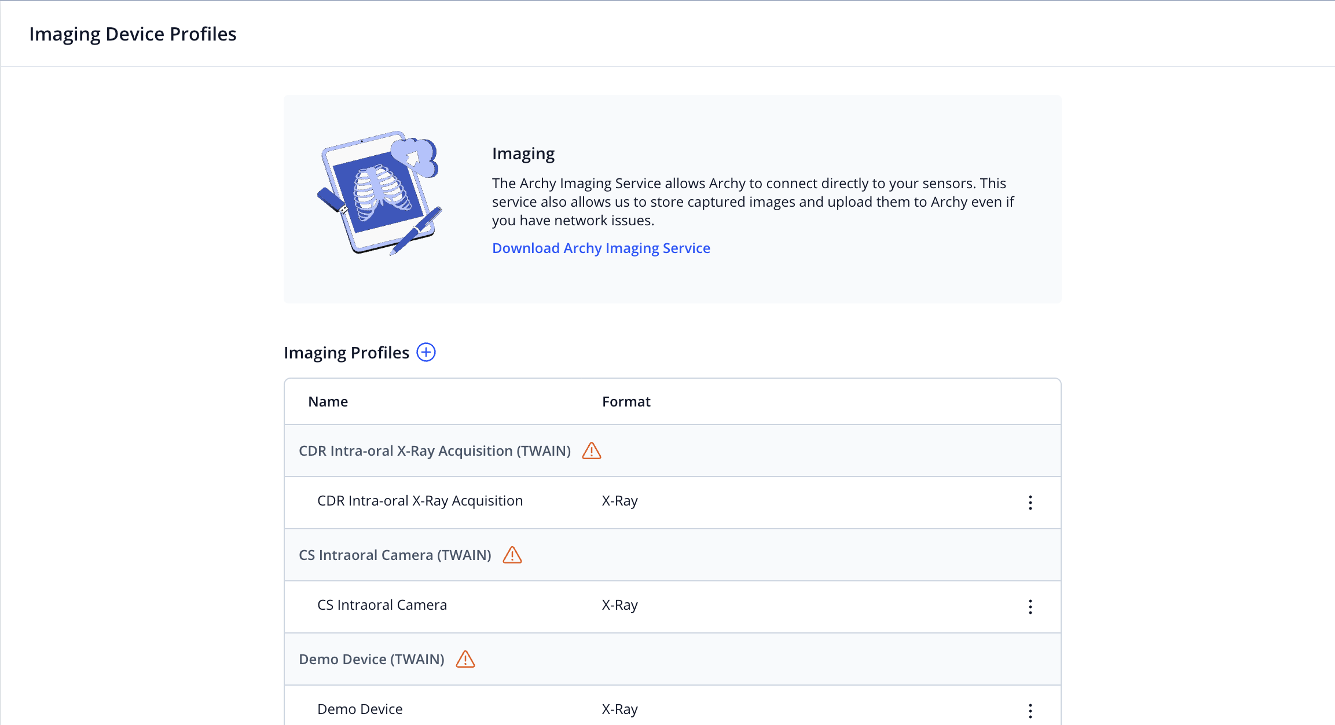Image resolution: width=1335 pixels, height=725 pixels.
Task: Click the Format column header
Action: pyautogui.click(x=626, y=401)
